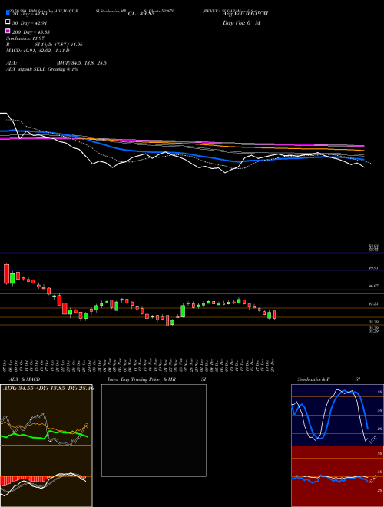
Task: Click the MACD histogram chart
Action: pyautogui.click(x=46, y=476)
